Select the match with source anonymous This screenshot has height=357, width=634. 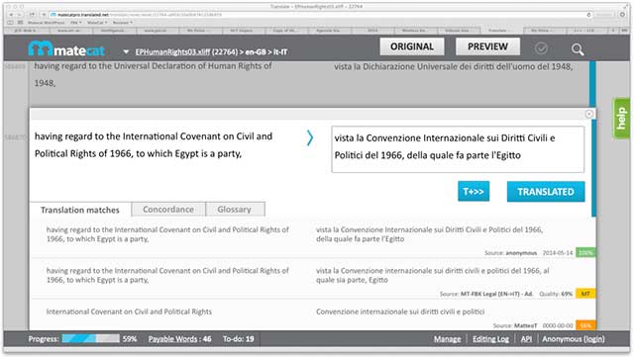(x=313, y=238)
